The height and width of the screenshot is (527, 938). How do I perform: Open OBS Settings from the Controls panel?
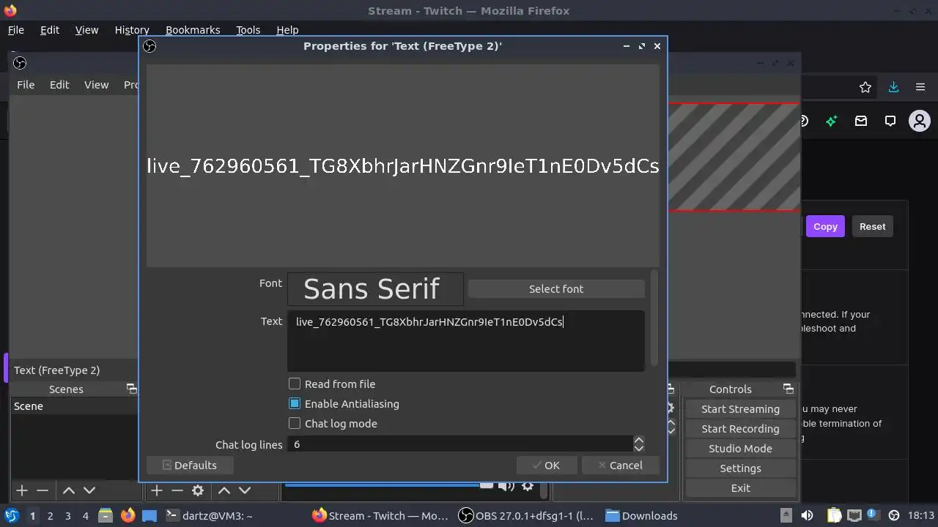[x=740, y=468]
